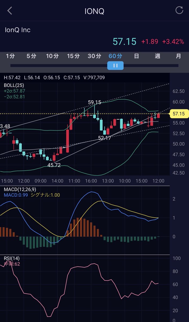Click the 59.15 high price annotation
The height and width of the screenshot is (322, 189).
(x=94, y=102)
